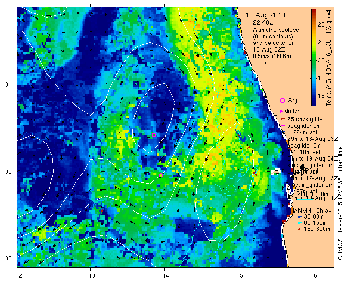Click the magenta drifter legend symbol
This screenshot has height=281, width=346.
[281, 111]
